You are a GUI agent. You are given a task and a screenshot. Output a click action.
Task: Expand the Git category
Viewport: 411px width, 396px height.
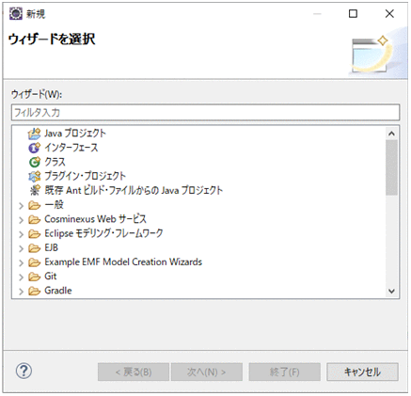(x=21, y=277)
